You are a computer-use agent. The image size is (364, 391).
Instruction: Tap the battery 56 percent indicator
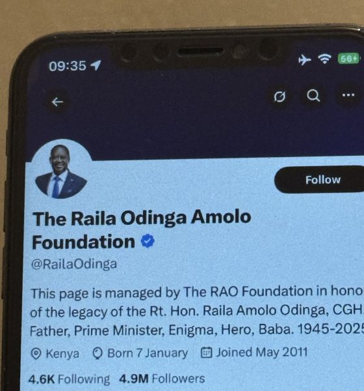coord(348,59)
